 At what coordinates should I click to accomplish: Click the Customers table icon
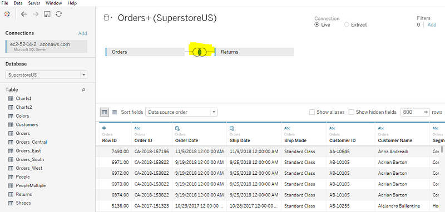(11, 125)
